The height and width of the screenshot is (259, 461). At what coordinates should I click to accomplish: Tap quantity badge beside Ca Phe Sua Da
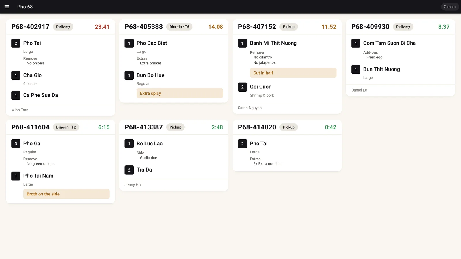16,95
